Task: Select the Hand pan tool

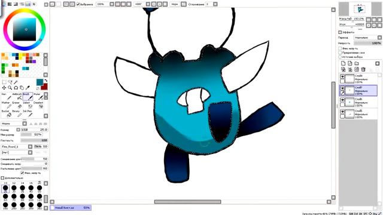Action: pos(22,88)
